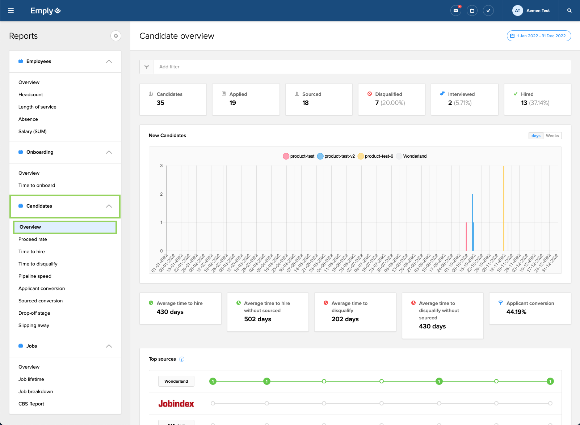
Task: Switch chart view to days
Action: coord(536,136)
